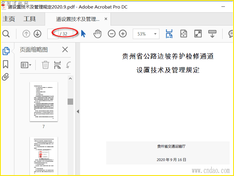The width and height of the screenshot is (234, 176).
Task: Open the bookmarks panel
Action: [x=6, y=64]
